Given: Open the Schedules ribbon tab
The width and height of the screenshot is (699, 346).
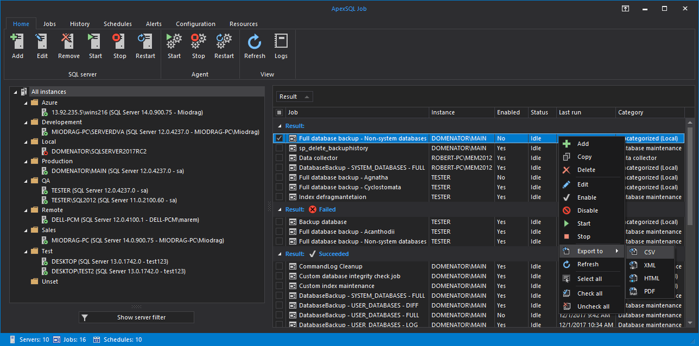Looking at the screenshot, I should pyautogui.click(x=117, y=24).
